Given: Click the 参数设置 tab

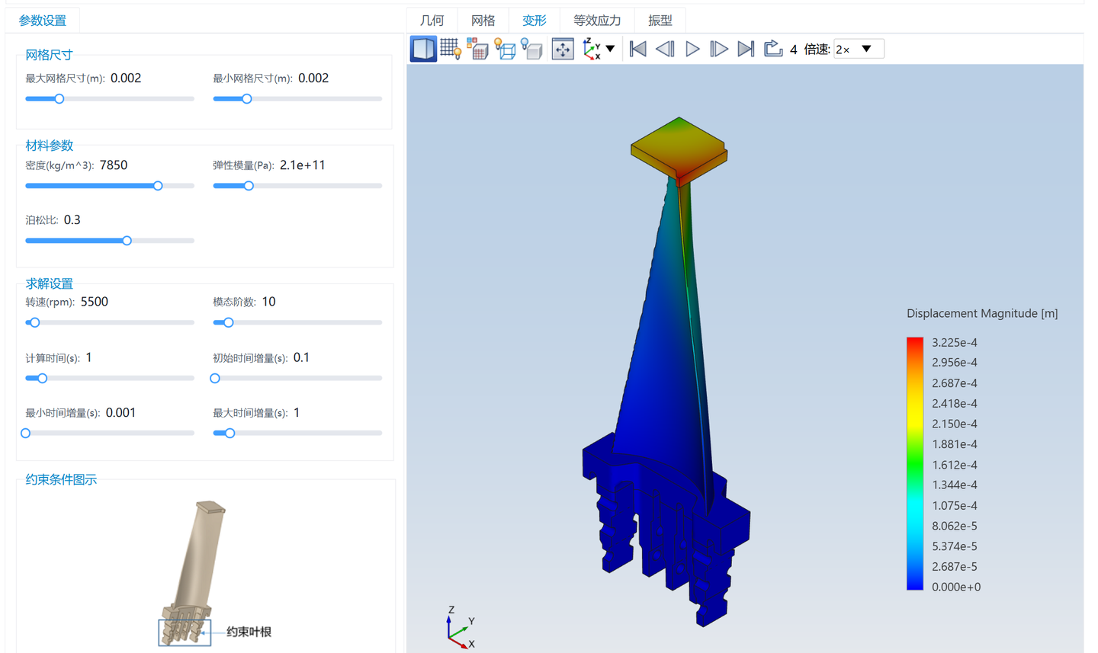Looking at the screenshot, I should (42, 21).
